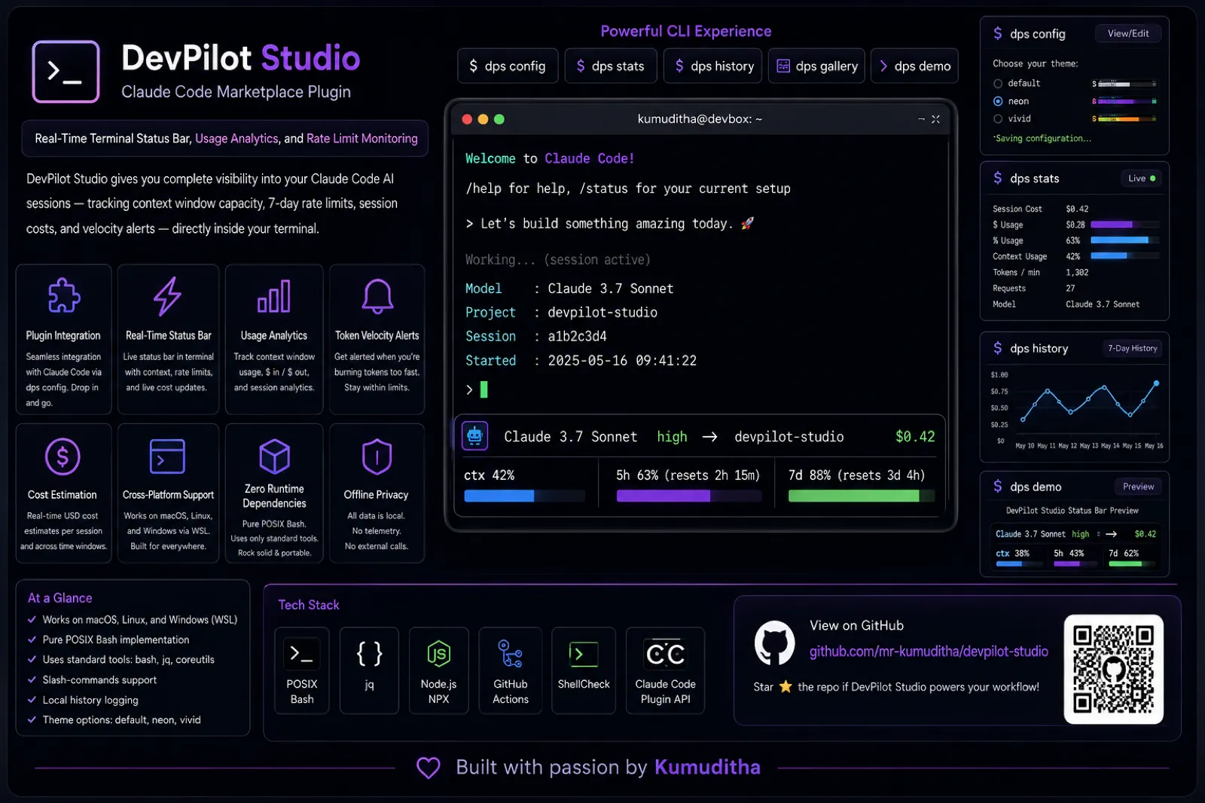Click the yellow terminal window dot
1205x803 pixels.
click(x=483, y=119)
